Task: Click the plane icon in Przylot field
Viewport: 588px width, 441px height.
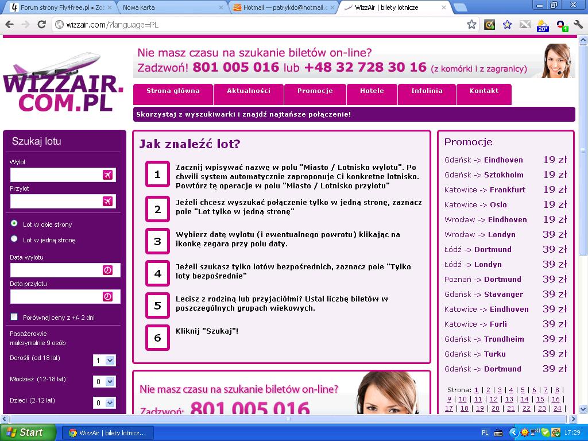Action: click(x=107, y=202)
